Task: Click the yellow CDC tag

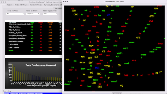Action: coord(76,15)
